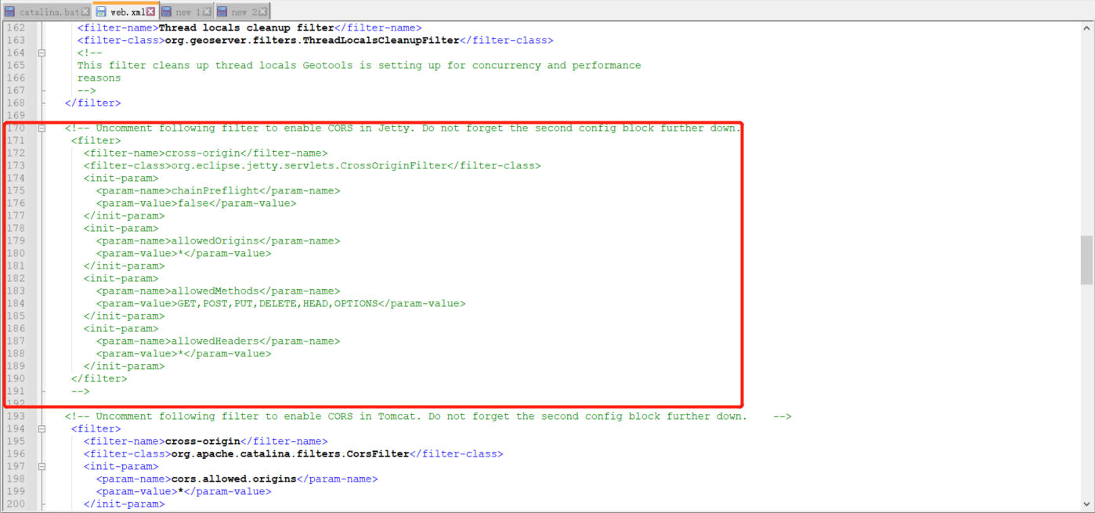Screen dimensions: 1095x513
Task: Collapse the init-param fold at line 197
Action: click(x=42, y=467)
